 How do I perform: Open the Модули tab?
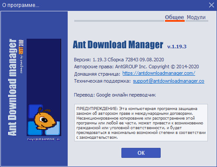(x=196, y=17)
